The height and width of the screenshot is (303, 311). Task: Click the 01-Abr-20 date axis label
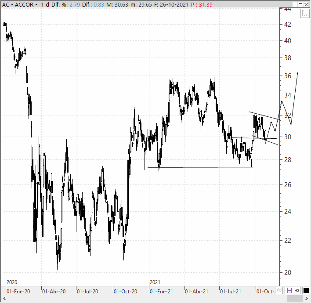pyautogui.click(x=54, y=292)
